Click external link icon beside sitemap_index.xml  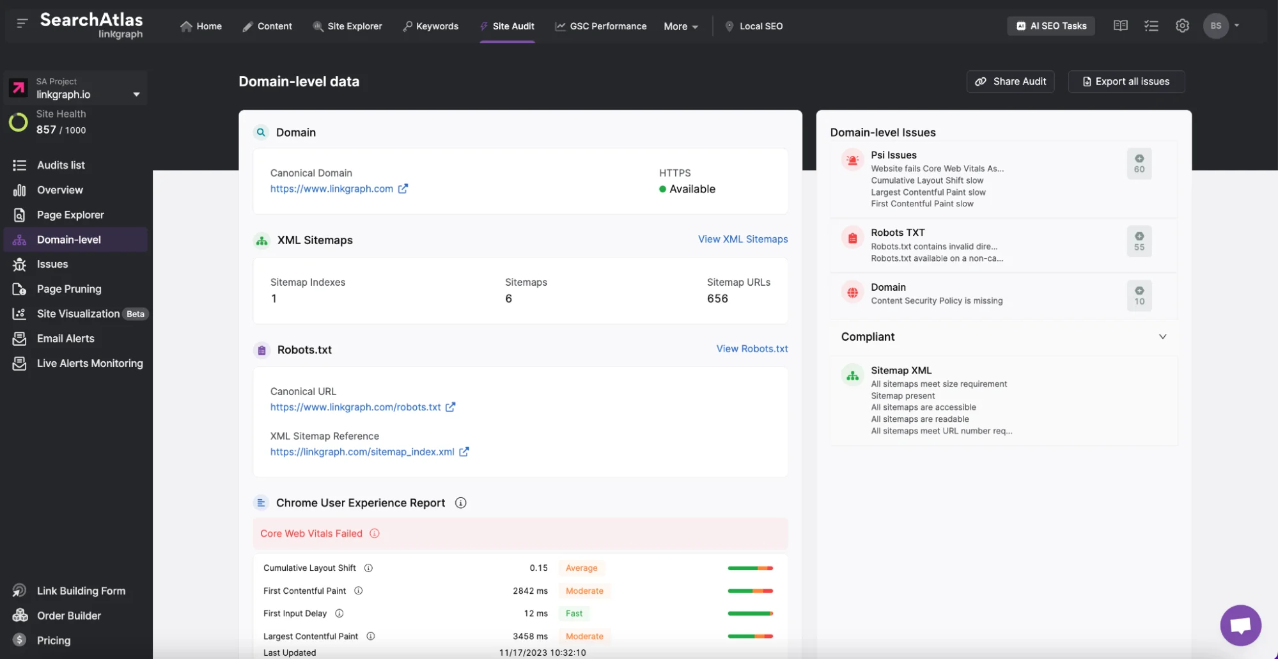pos(464,451)
